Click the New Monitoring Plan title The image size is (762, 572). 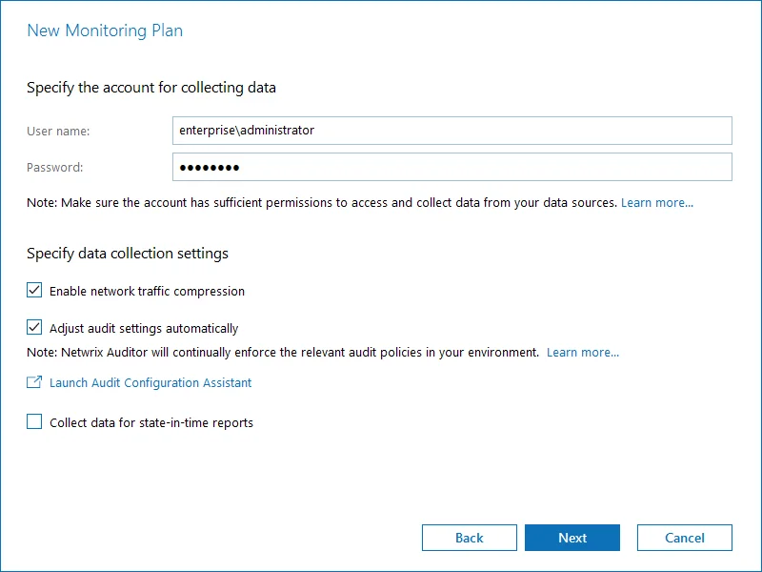click(x=105, y=31)
